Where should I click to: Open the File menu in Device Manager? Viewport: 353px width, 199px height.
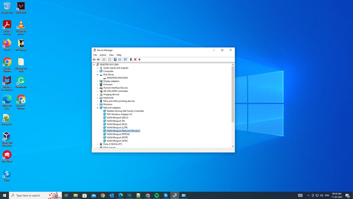[95, 55]
